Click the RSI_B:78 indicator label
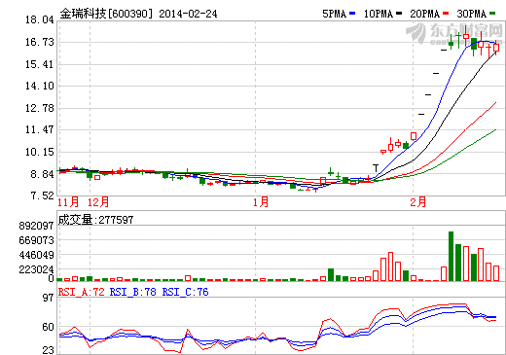The width and height of the screenshot is (506, 355). click(x=133, y=292)
